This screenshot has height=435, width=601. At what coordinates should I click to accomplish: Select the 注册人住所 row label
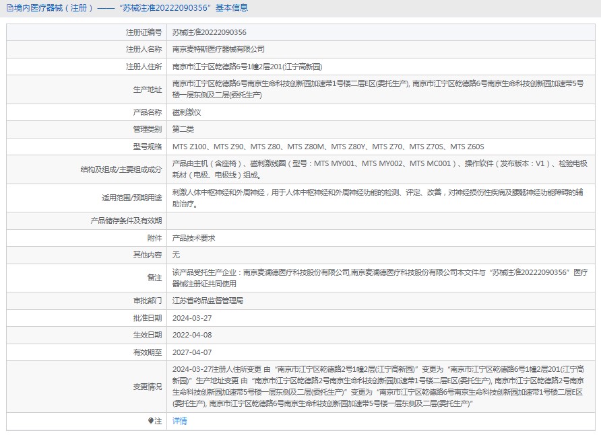point(144,67)
